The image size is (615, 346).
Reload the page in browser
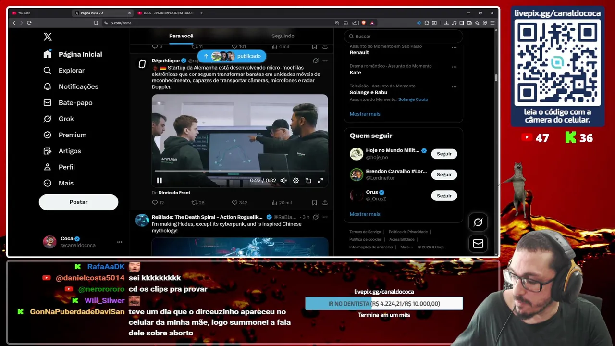coord(29,23)
